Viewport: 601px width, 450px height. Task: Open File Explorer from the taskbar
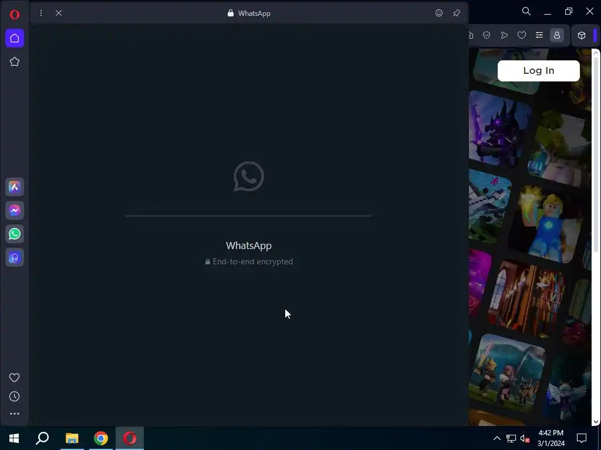72,438
